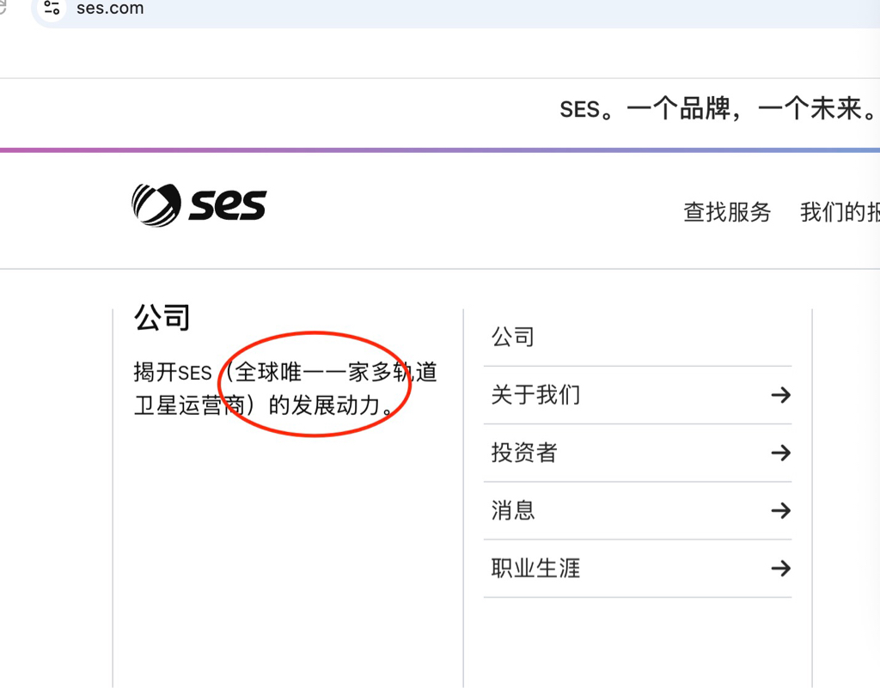Image resolution: width=880 pixels, height=688 pixels.
Task: Open the 查找服务 menu
Action: click(727, 212)
